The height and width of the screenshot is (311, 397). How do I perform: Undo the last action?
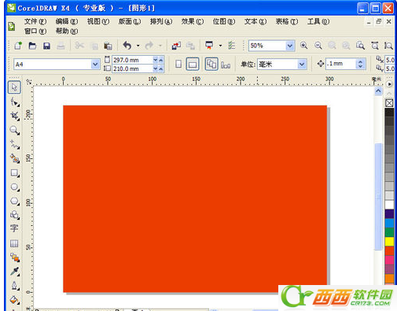coord(127,46)
